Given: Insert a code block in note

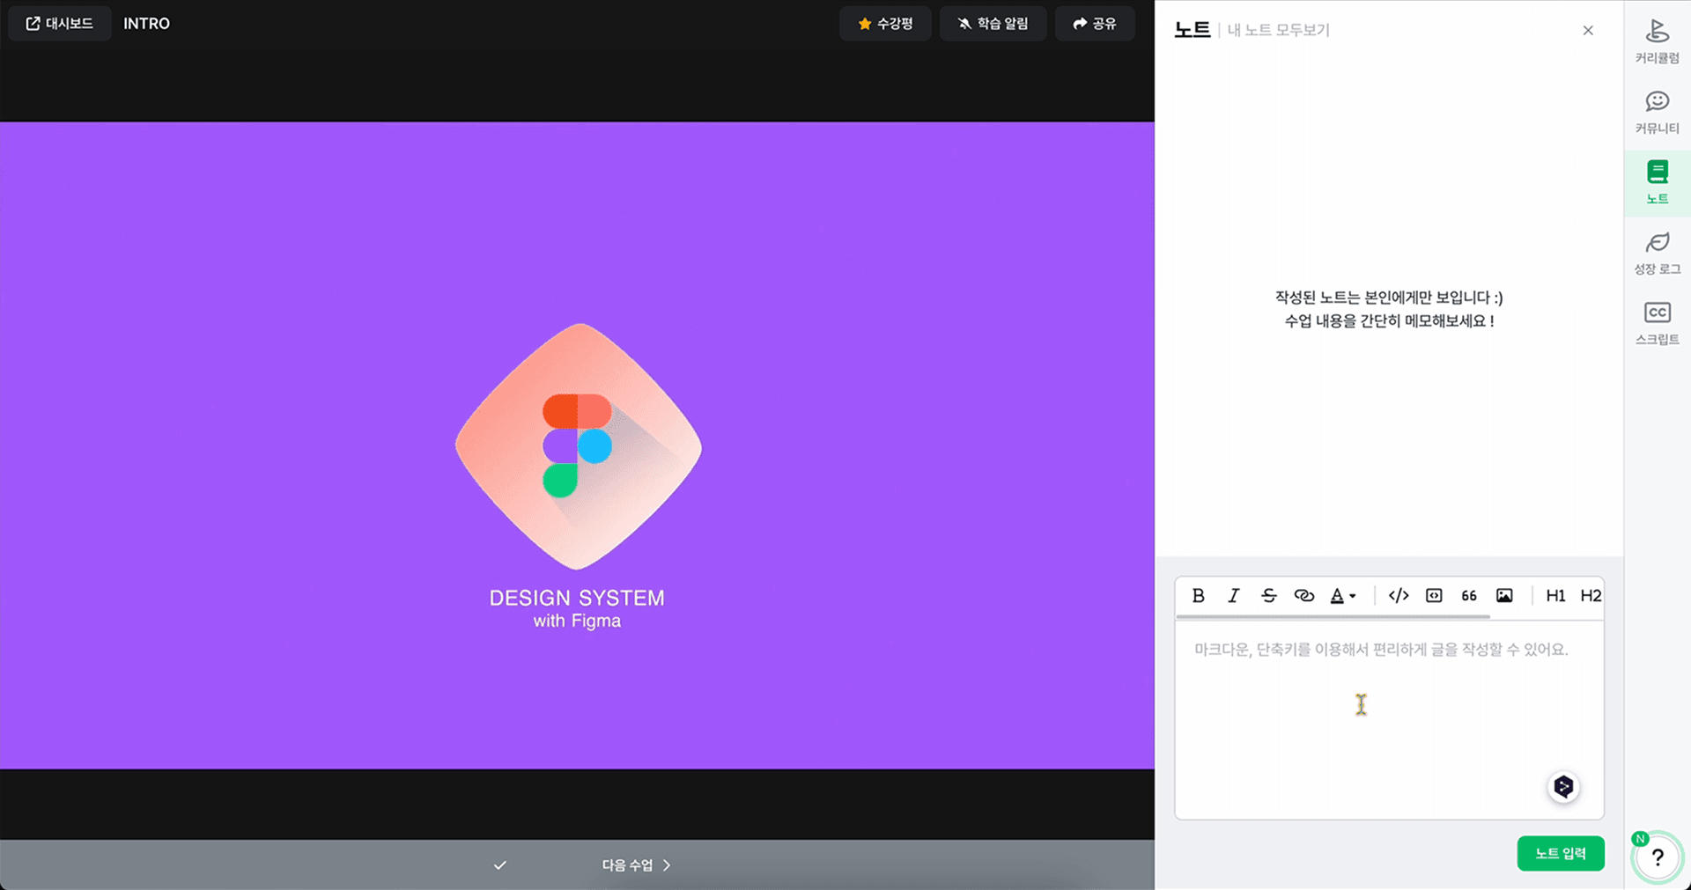Looking at the screenshot, I should 1434,596.
